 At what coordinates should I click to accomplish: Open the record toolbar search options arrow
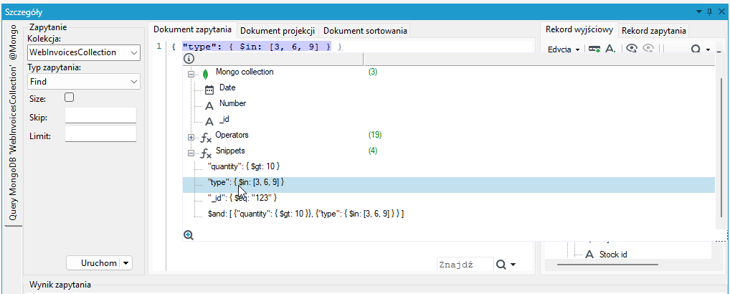[708, 49]
